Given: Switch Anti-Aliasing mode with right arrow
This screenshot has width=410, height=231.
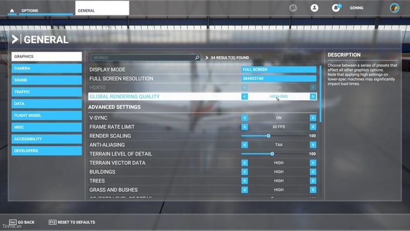Looking at the screenshot, I should click(313, 145).
